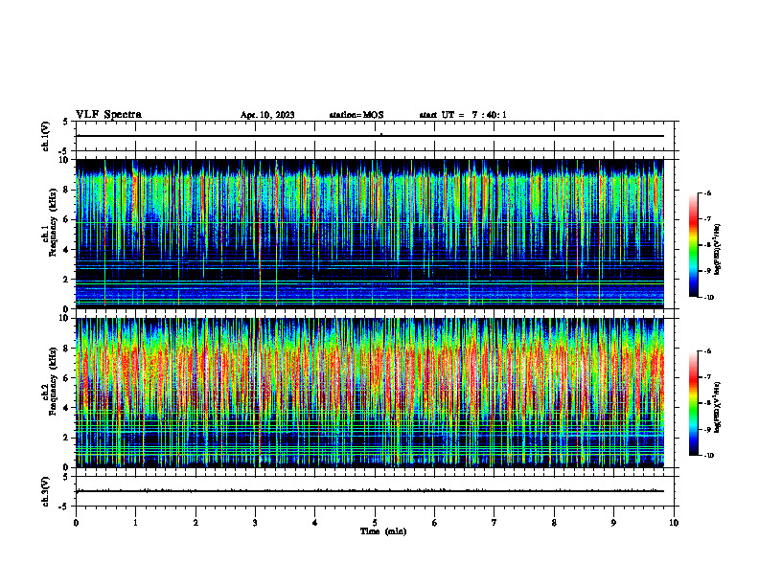Click the ch.2 spectrogram color bar
The width and height of the screenshot is (759, 586).
pos(693,403)
